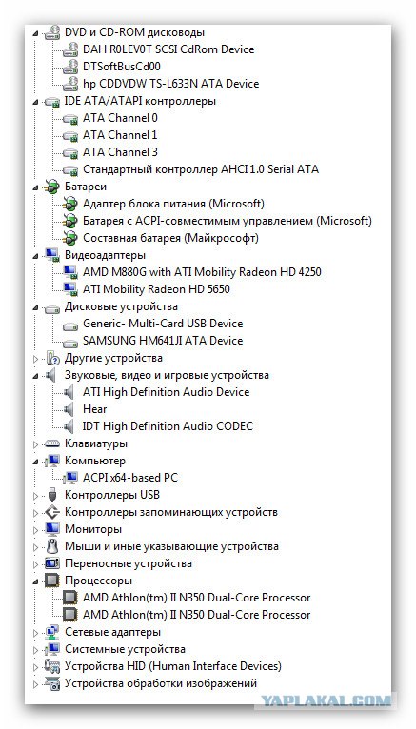Click the Клавиатуры keyboard icon
Image resolution: width=416 pixels, height=729 pixels.
pyautogui.click(x=52, y=444)
